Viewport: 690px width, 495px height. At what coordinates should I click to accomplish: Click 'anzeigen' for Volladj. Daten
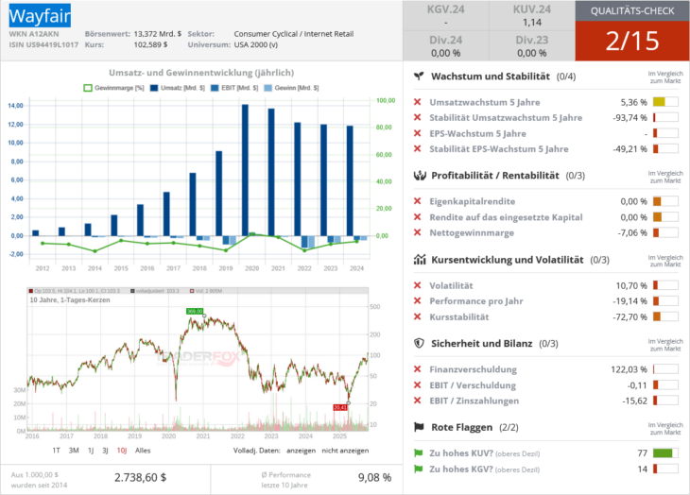[302, 450]
